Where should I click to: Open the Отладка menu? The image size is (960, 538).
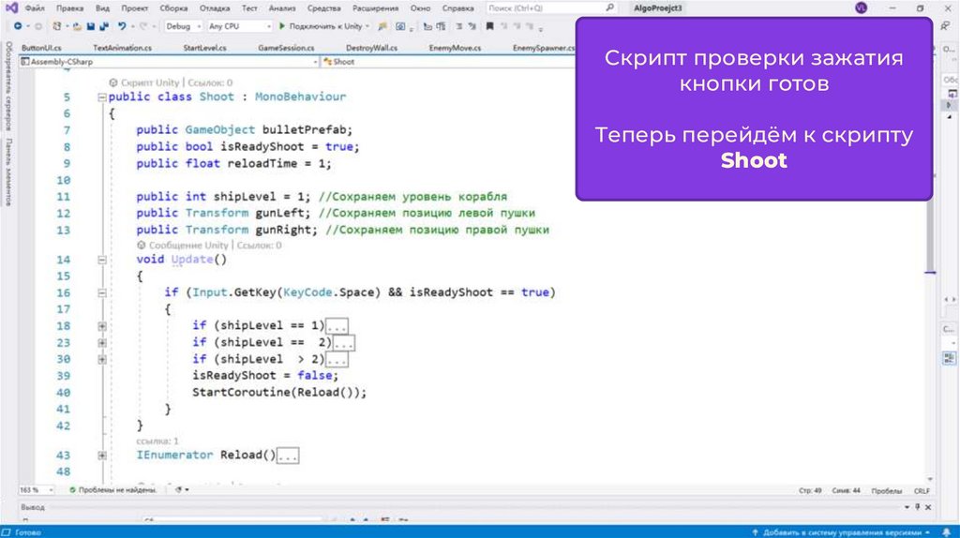[214, 7]
